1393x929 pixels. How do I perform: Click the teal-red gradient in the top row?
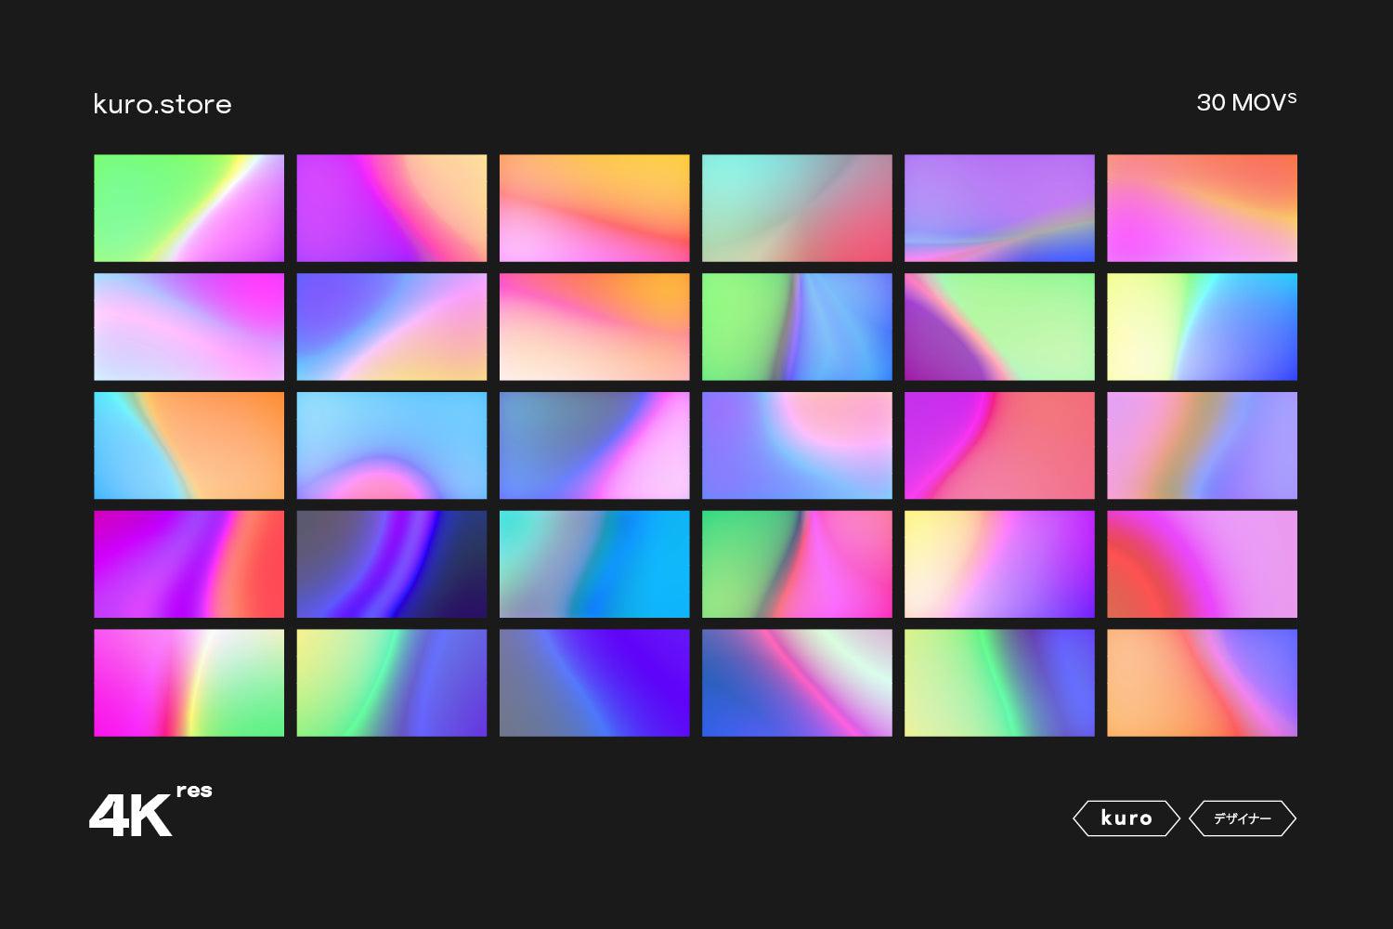[796, 207]
